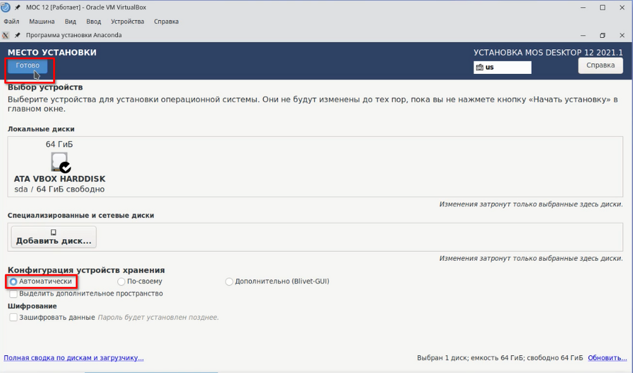
Task: Click the Обновить... link
Action: pyautogui.click(x=607, y=358)
